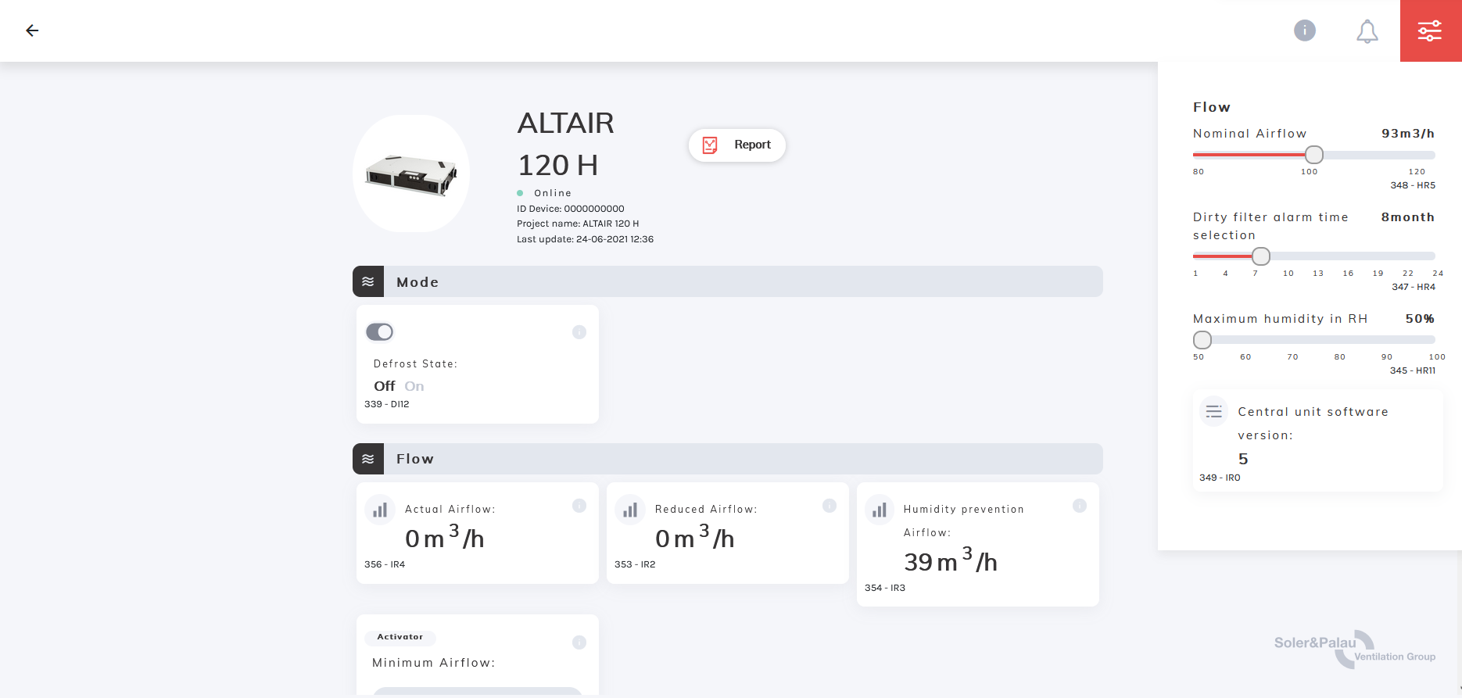Viewport: 1462px width, 698px height.
Task: Click the 'Online' status text
Action: [553, 193]
